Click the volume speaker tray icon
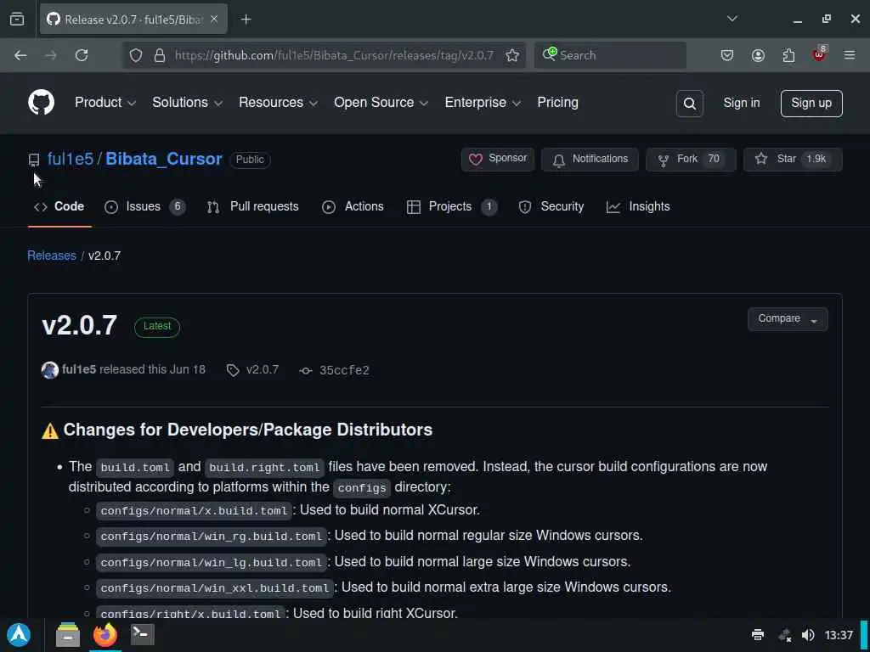The height and width of the screenshot is (652, 870). click(808, 635)
